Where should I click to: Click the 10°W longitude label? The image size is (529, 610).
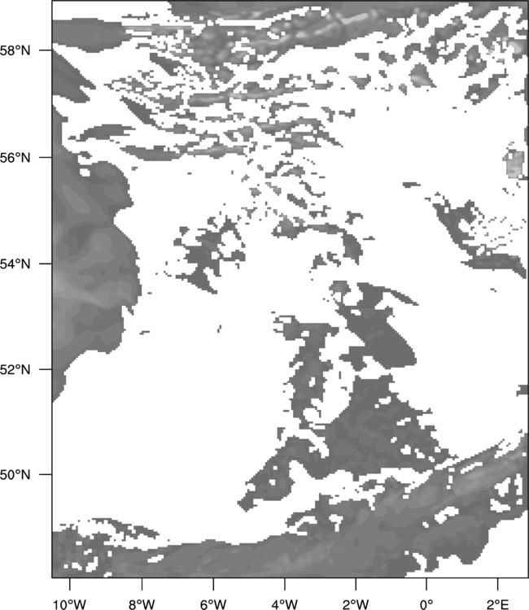(69, 603)
